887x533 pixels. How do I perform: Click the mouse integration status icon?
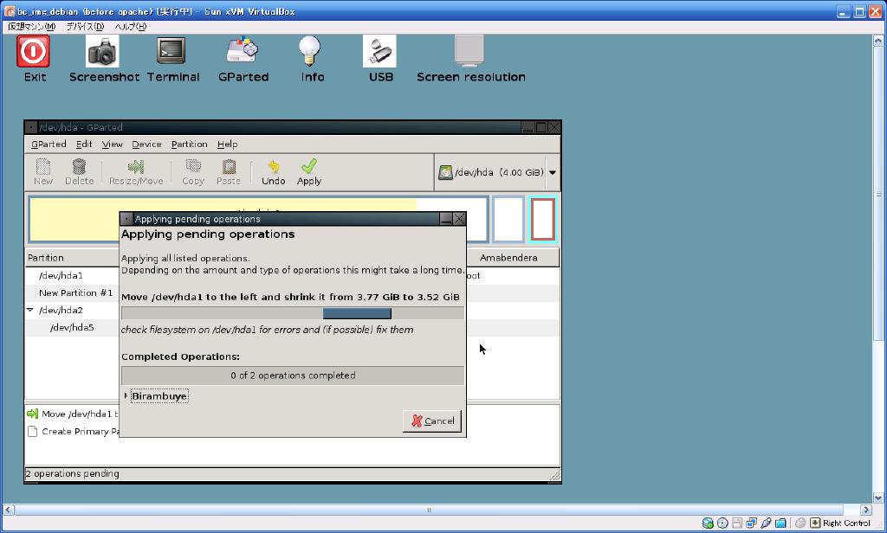click(800, 523)
